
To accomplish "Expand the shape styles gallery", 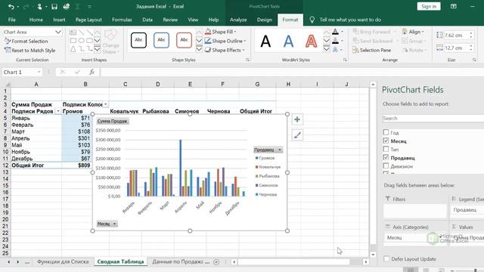I will [x=199, y=49].
